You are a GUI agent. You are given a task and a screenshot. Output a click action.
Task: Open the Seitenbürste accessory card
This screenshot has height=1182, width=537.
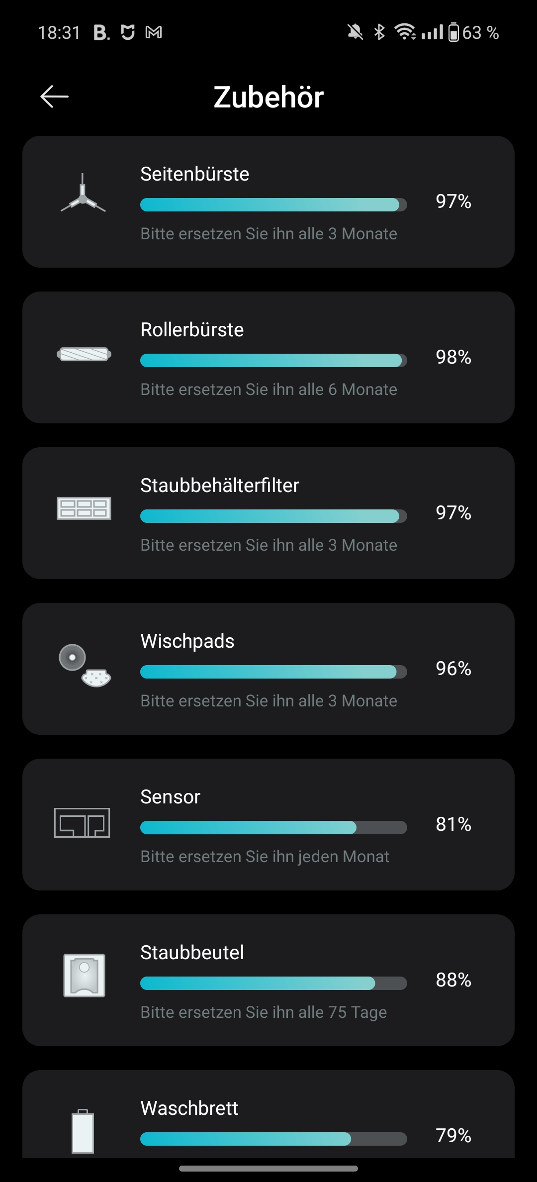268,202
